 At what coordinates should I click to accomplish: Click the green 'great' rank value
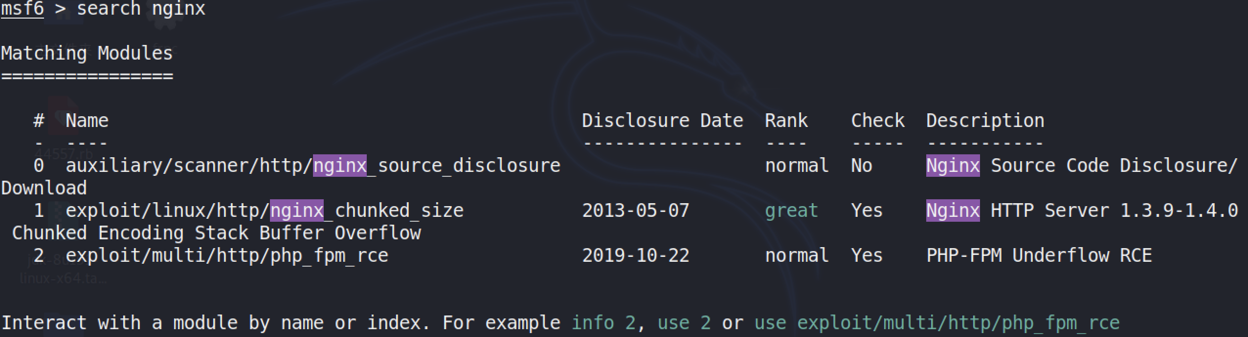click(x=792, y=211)
